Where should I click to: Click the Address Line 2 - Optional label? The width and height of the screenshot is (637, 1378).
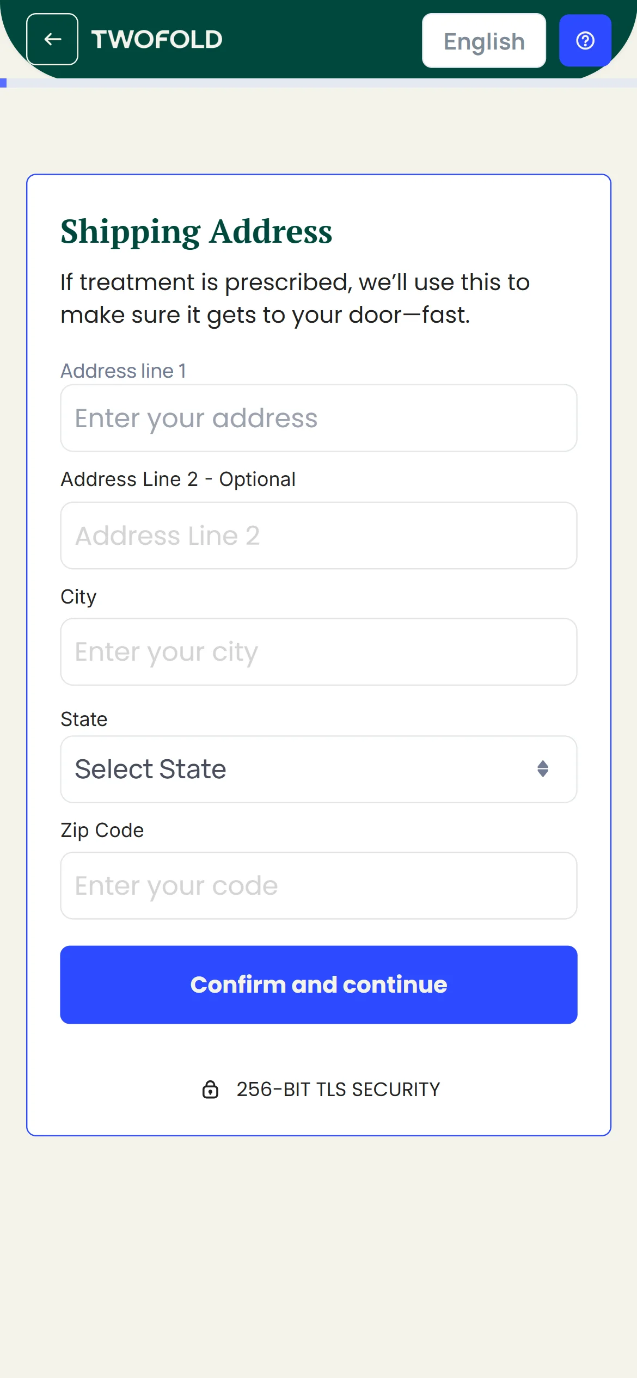click(x=178, y=479)
